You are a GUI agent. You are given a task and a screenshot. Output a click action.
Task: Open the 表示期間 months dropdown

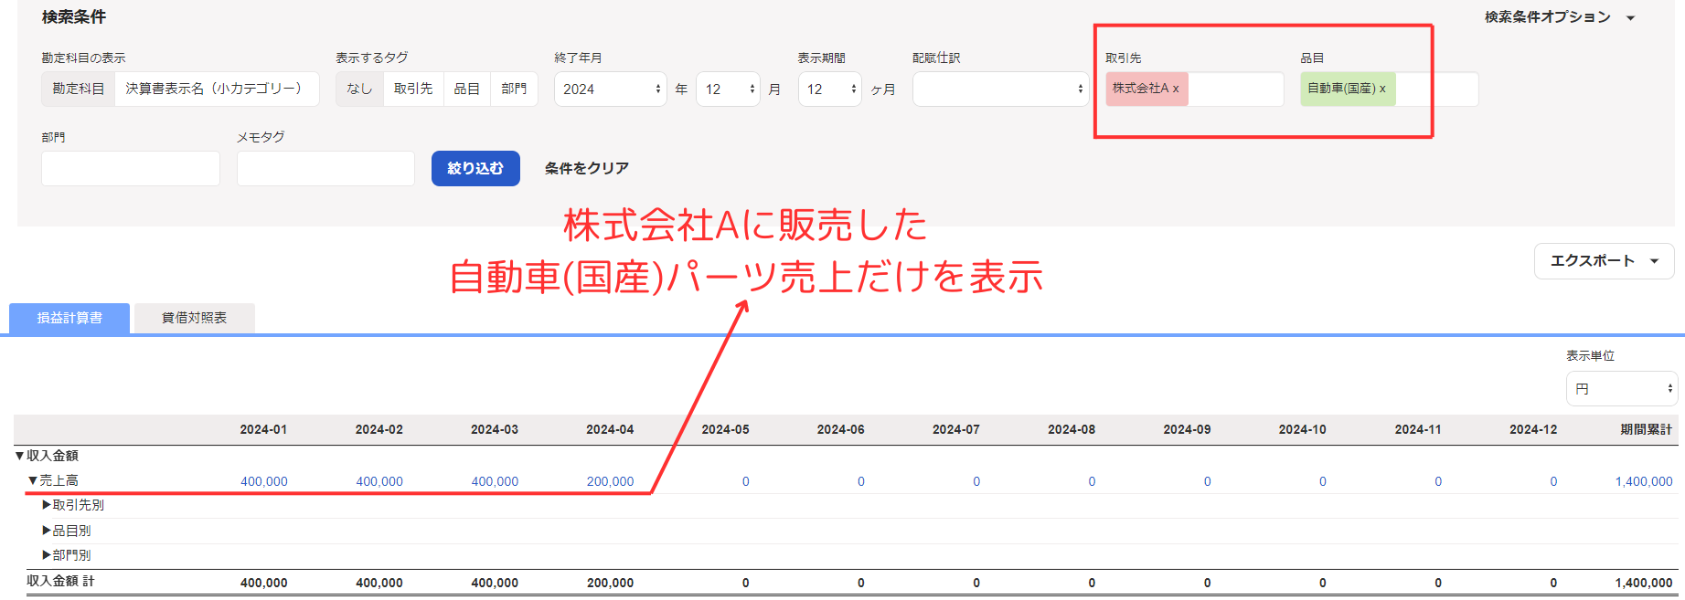[829, 89]
